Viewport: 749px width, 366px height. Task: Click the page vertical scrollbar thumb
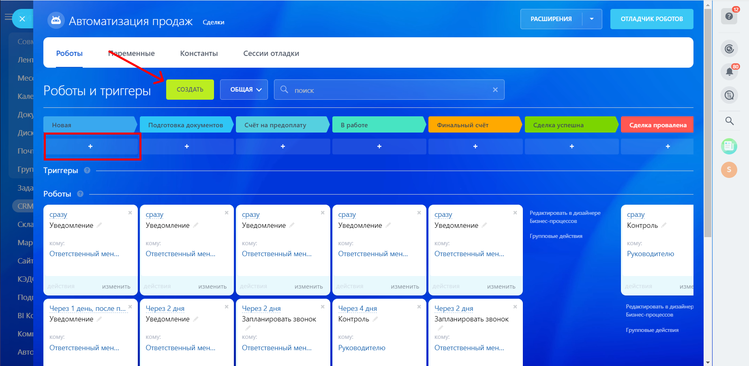[708, 123]
